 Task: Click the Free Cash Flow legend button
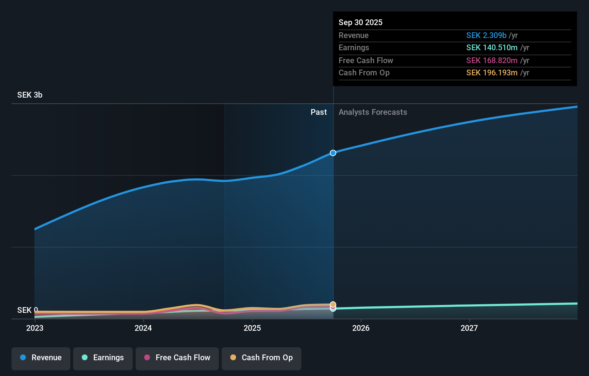tap(177, 358)
